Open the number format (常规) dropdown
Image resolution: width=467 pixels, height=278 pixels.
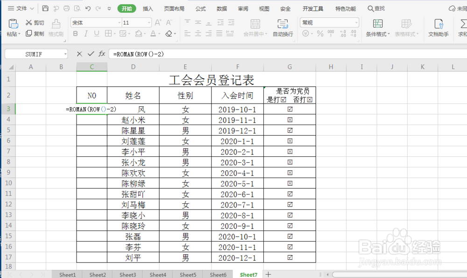click(356, 22)
